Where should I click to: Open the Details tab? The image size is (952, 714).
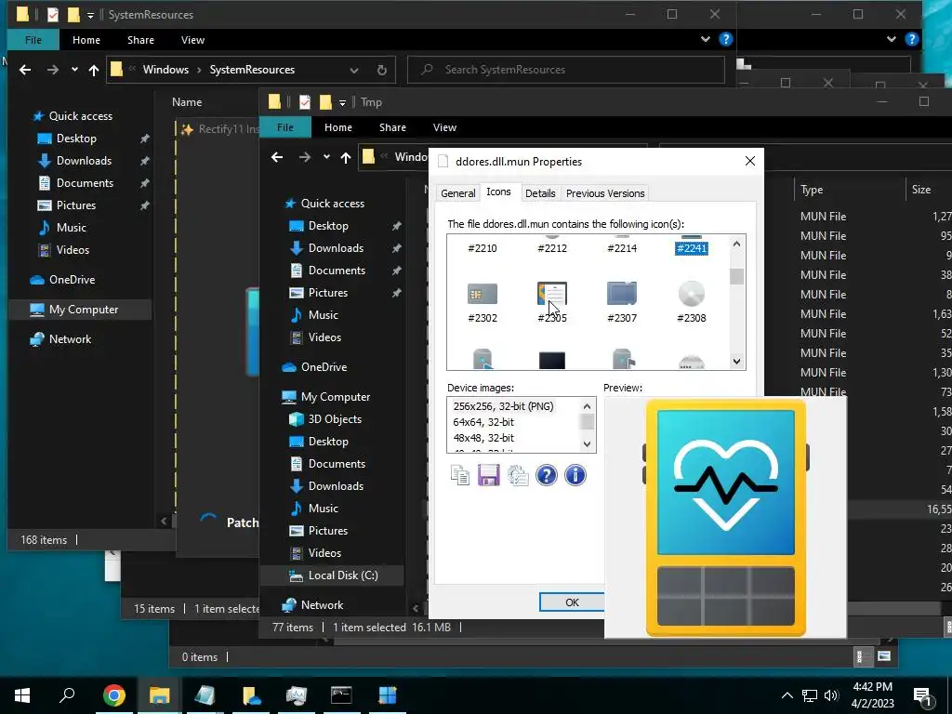click(540, 193)
